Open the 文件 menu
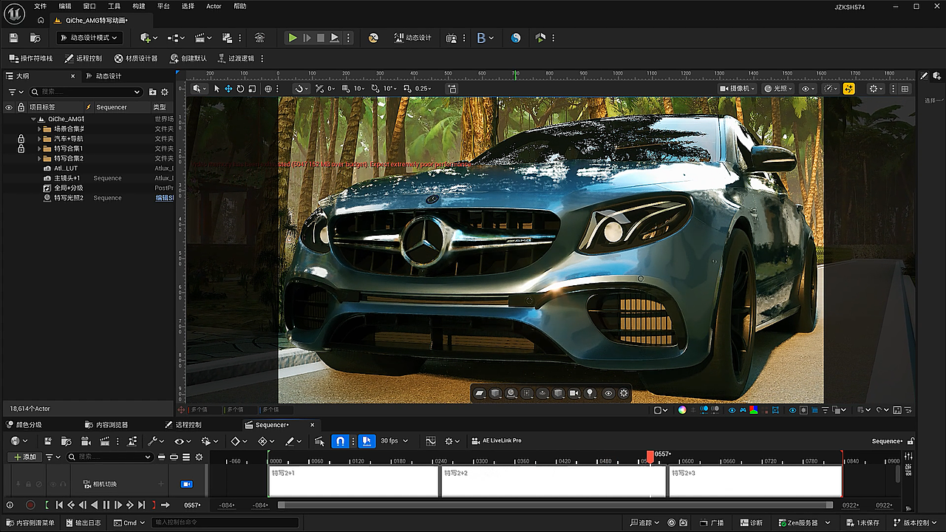The width and height of the screenshot is (946, 532). point(40,6)
